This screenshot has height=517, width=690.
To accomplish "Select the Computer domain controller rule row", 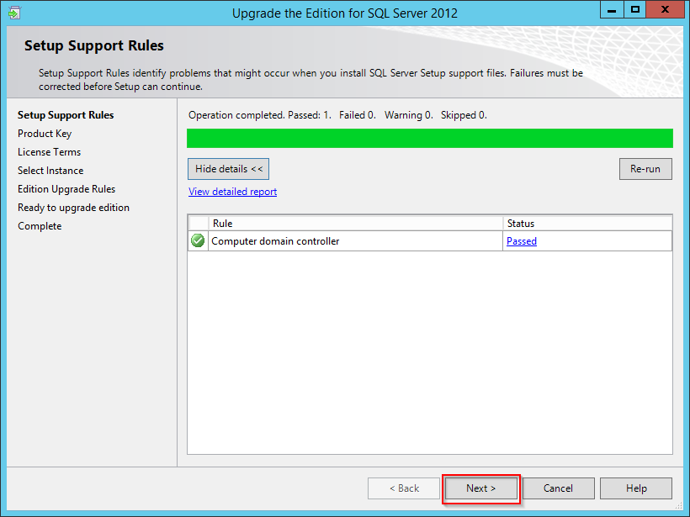I will coord(430,241).
